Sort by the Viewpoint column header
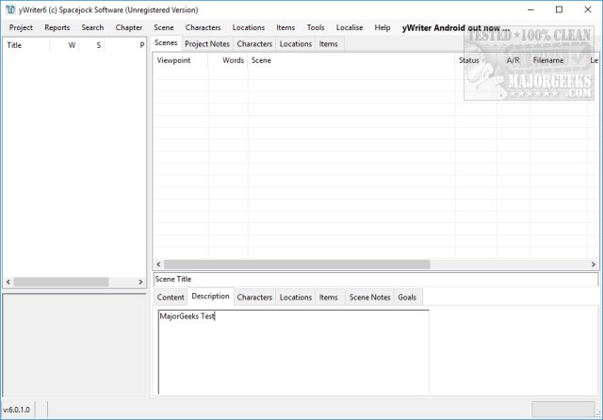The image size is (603, 420). click(x=180, y=60)
